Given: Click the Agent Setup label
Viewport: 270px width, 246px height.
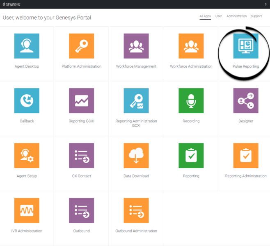Looking at the screenshot, I should coord(27,176).
